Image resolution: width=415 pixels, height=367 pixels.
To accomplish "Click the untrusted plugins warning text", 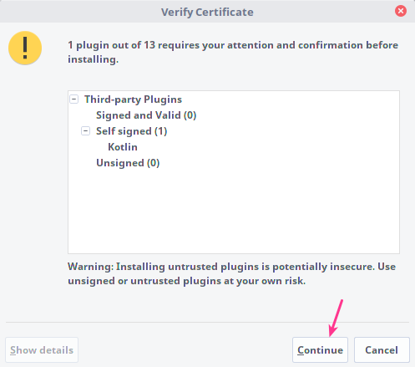I will pos(231,273).
